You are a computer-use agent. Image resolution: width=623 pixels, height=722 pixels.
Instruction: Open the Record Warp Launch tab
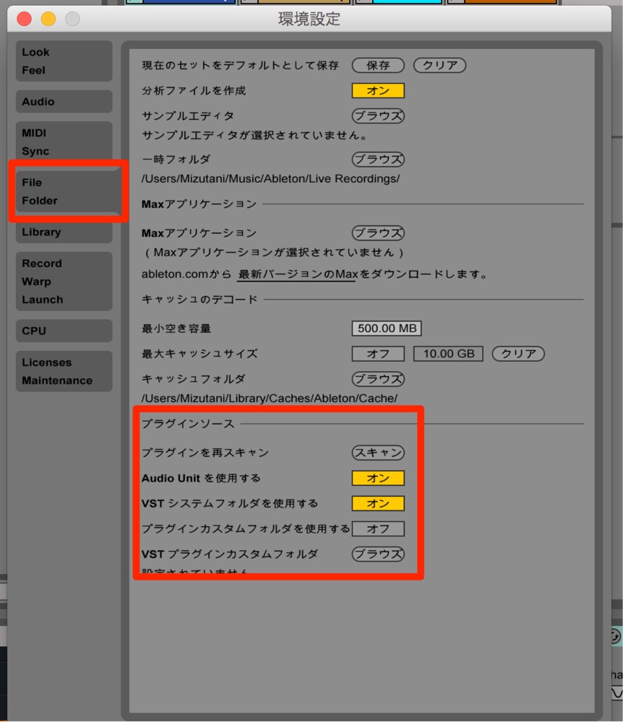tap(64, 282)
